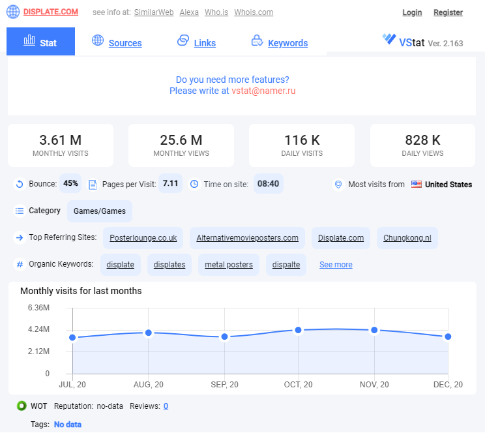Open the Keywords tab

pos(287,43)
